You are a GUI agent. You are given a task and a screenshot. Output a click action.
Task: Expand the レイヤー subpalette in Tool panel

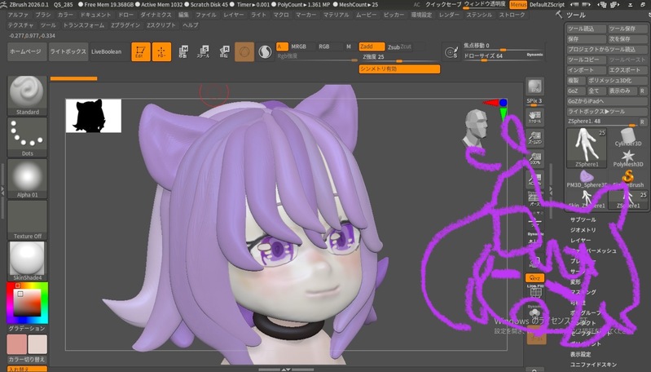pos(580,240)
